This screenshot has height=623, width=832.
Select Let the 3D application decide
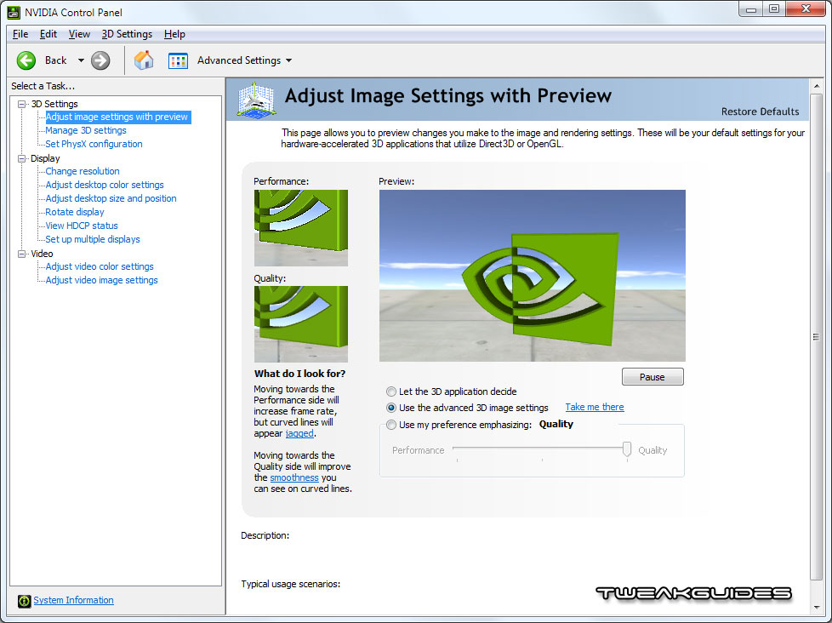(391, 392)
